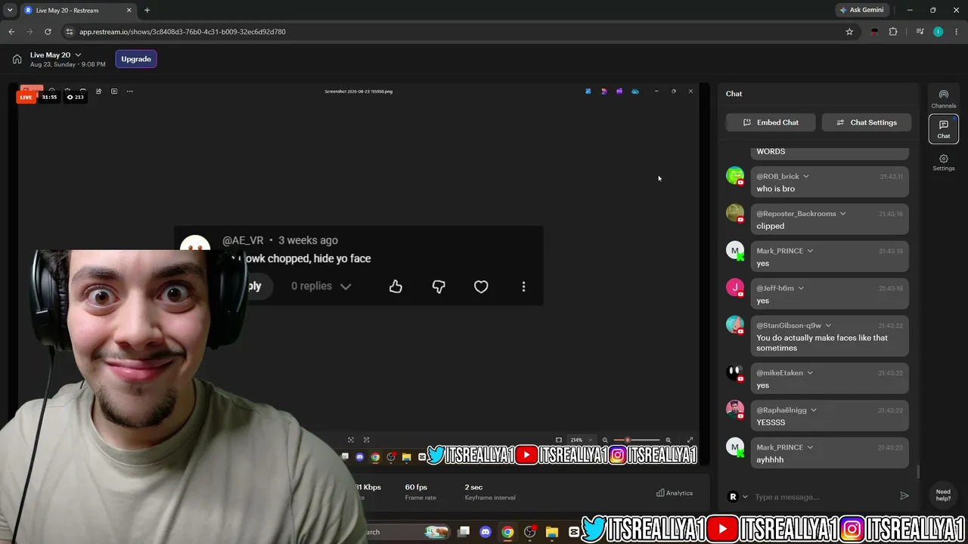The width and height of the screenshot is (968, 544).
Task: Expand the channel selector chevron beside message box
Action: [x=745, y=497]
